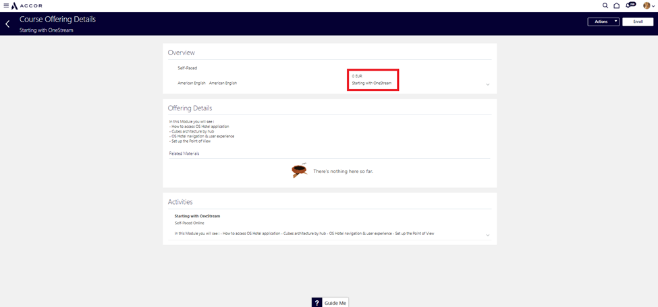Click '- OS Hotel navigation & user experience' line

point(201,136)
